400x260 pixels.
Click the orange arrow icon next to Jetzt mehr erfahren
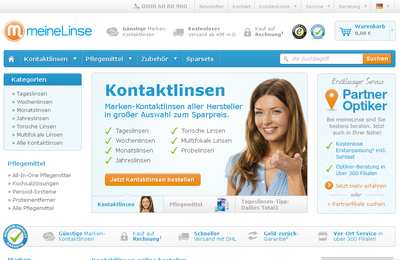click(x=329, y=185)
